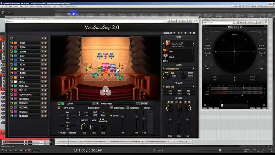Click Close FX chain: Master button
Image resolution: width=275 pixels, height=155 pixels.
point(67,6)
